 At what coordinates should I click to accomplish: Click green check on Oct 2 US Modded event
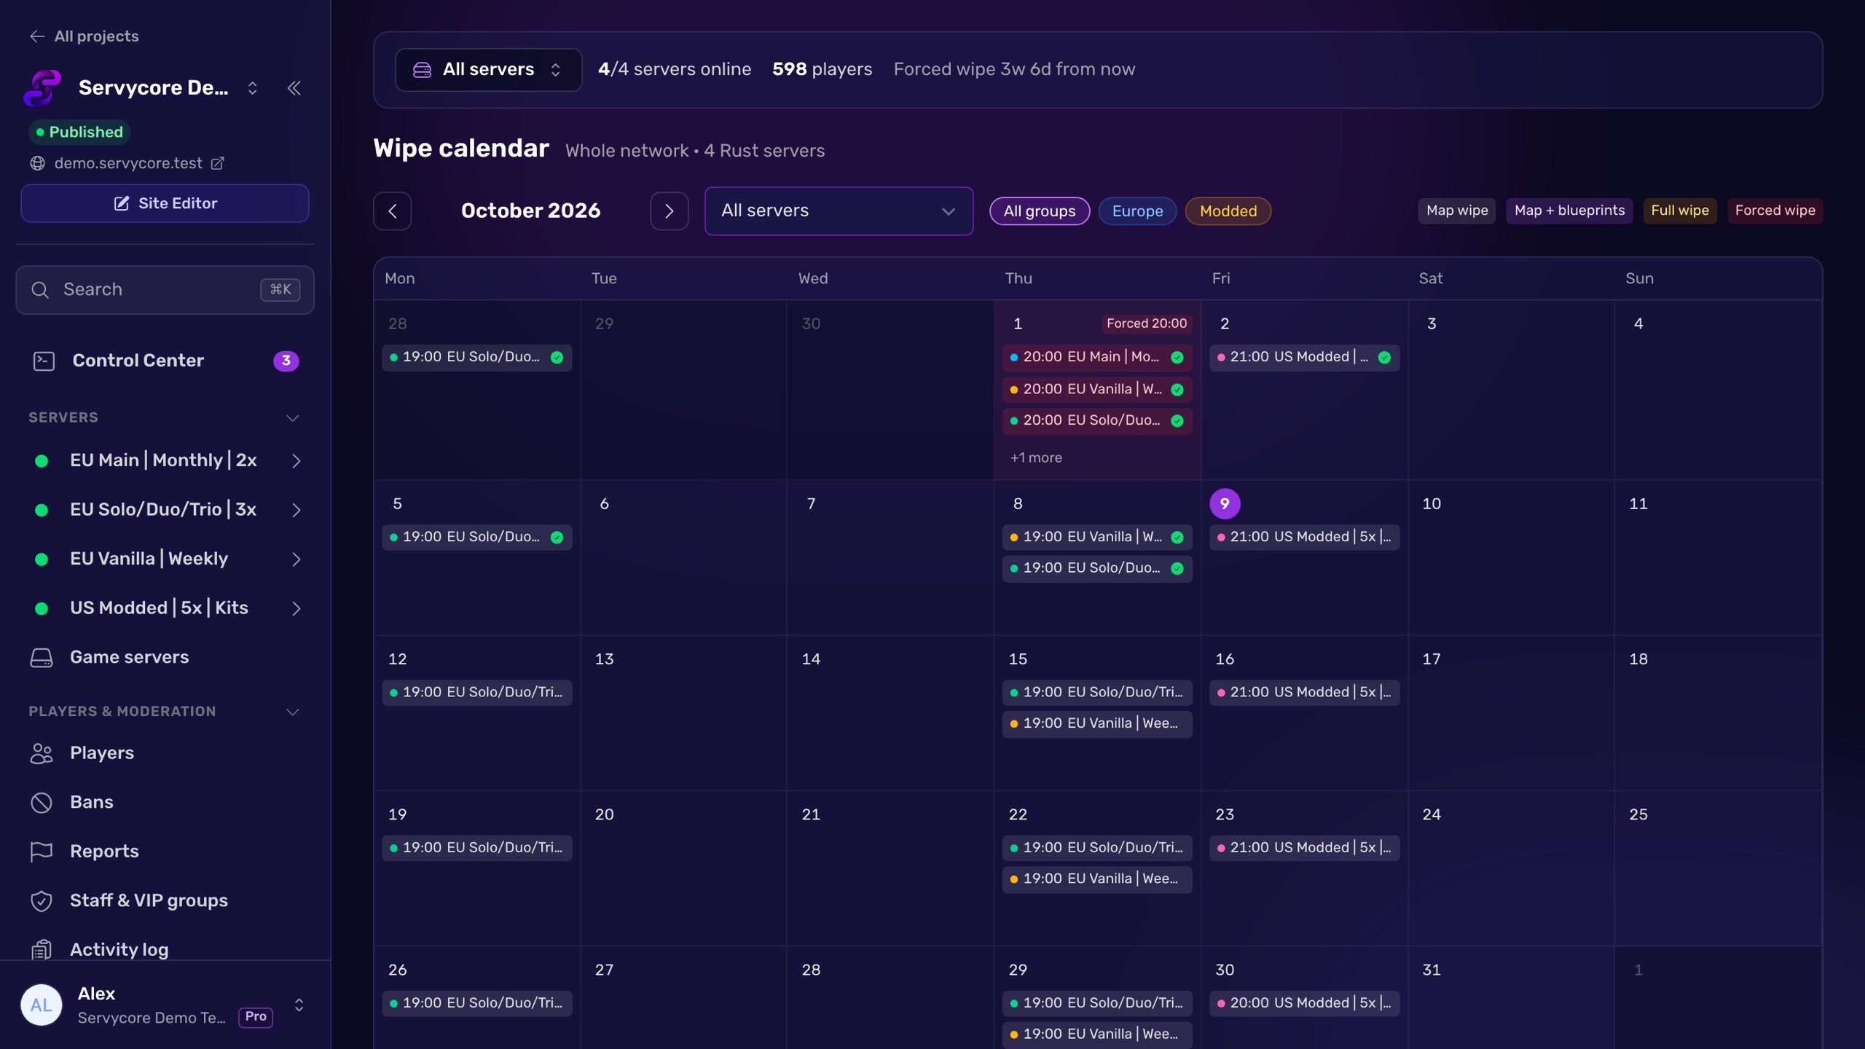point(1384,358)
